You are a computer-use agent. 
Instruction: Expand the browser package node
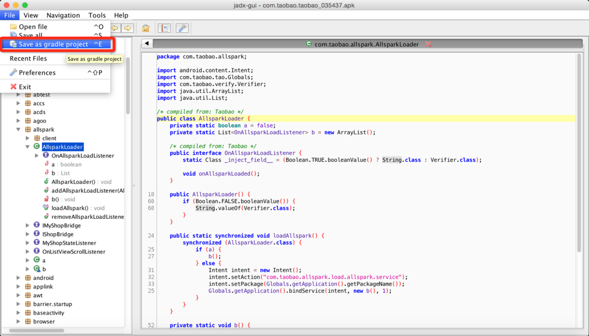[19, 322]
